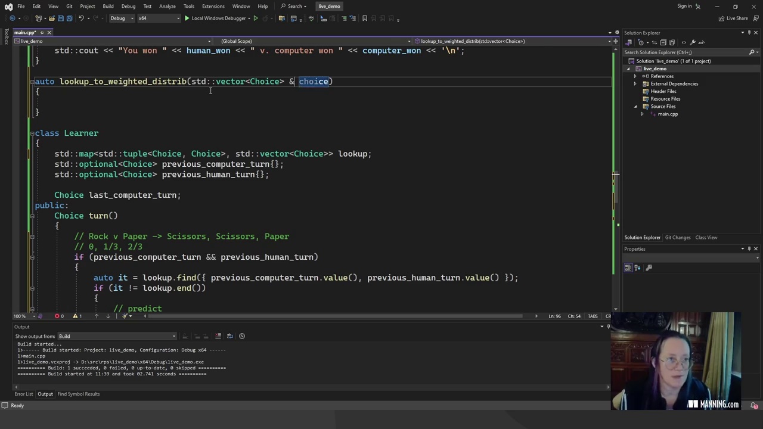Image resolution: width=763 pixels, height=429 pixels.
Task: Pin the main.cpp tab
Action: [42, 33]
